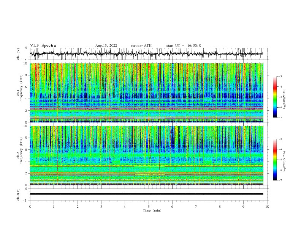Click the "-7" tick on lower colorbar
301x232 pixels.
click(x=280, y=180)
